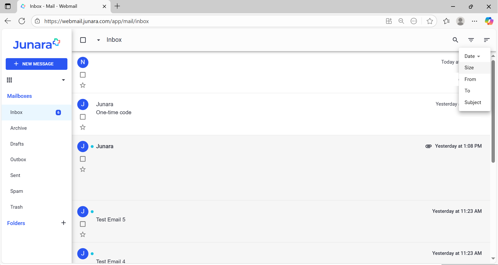Add this page to favorites star icon
The width and height of the screenshot is (498, 265).
pyautogui.click(x=430, y=21)
